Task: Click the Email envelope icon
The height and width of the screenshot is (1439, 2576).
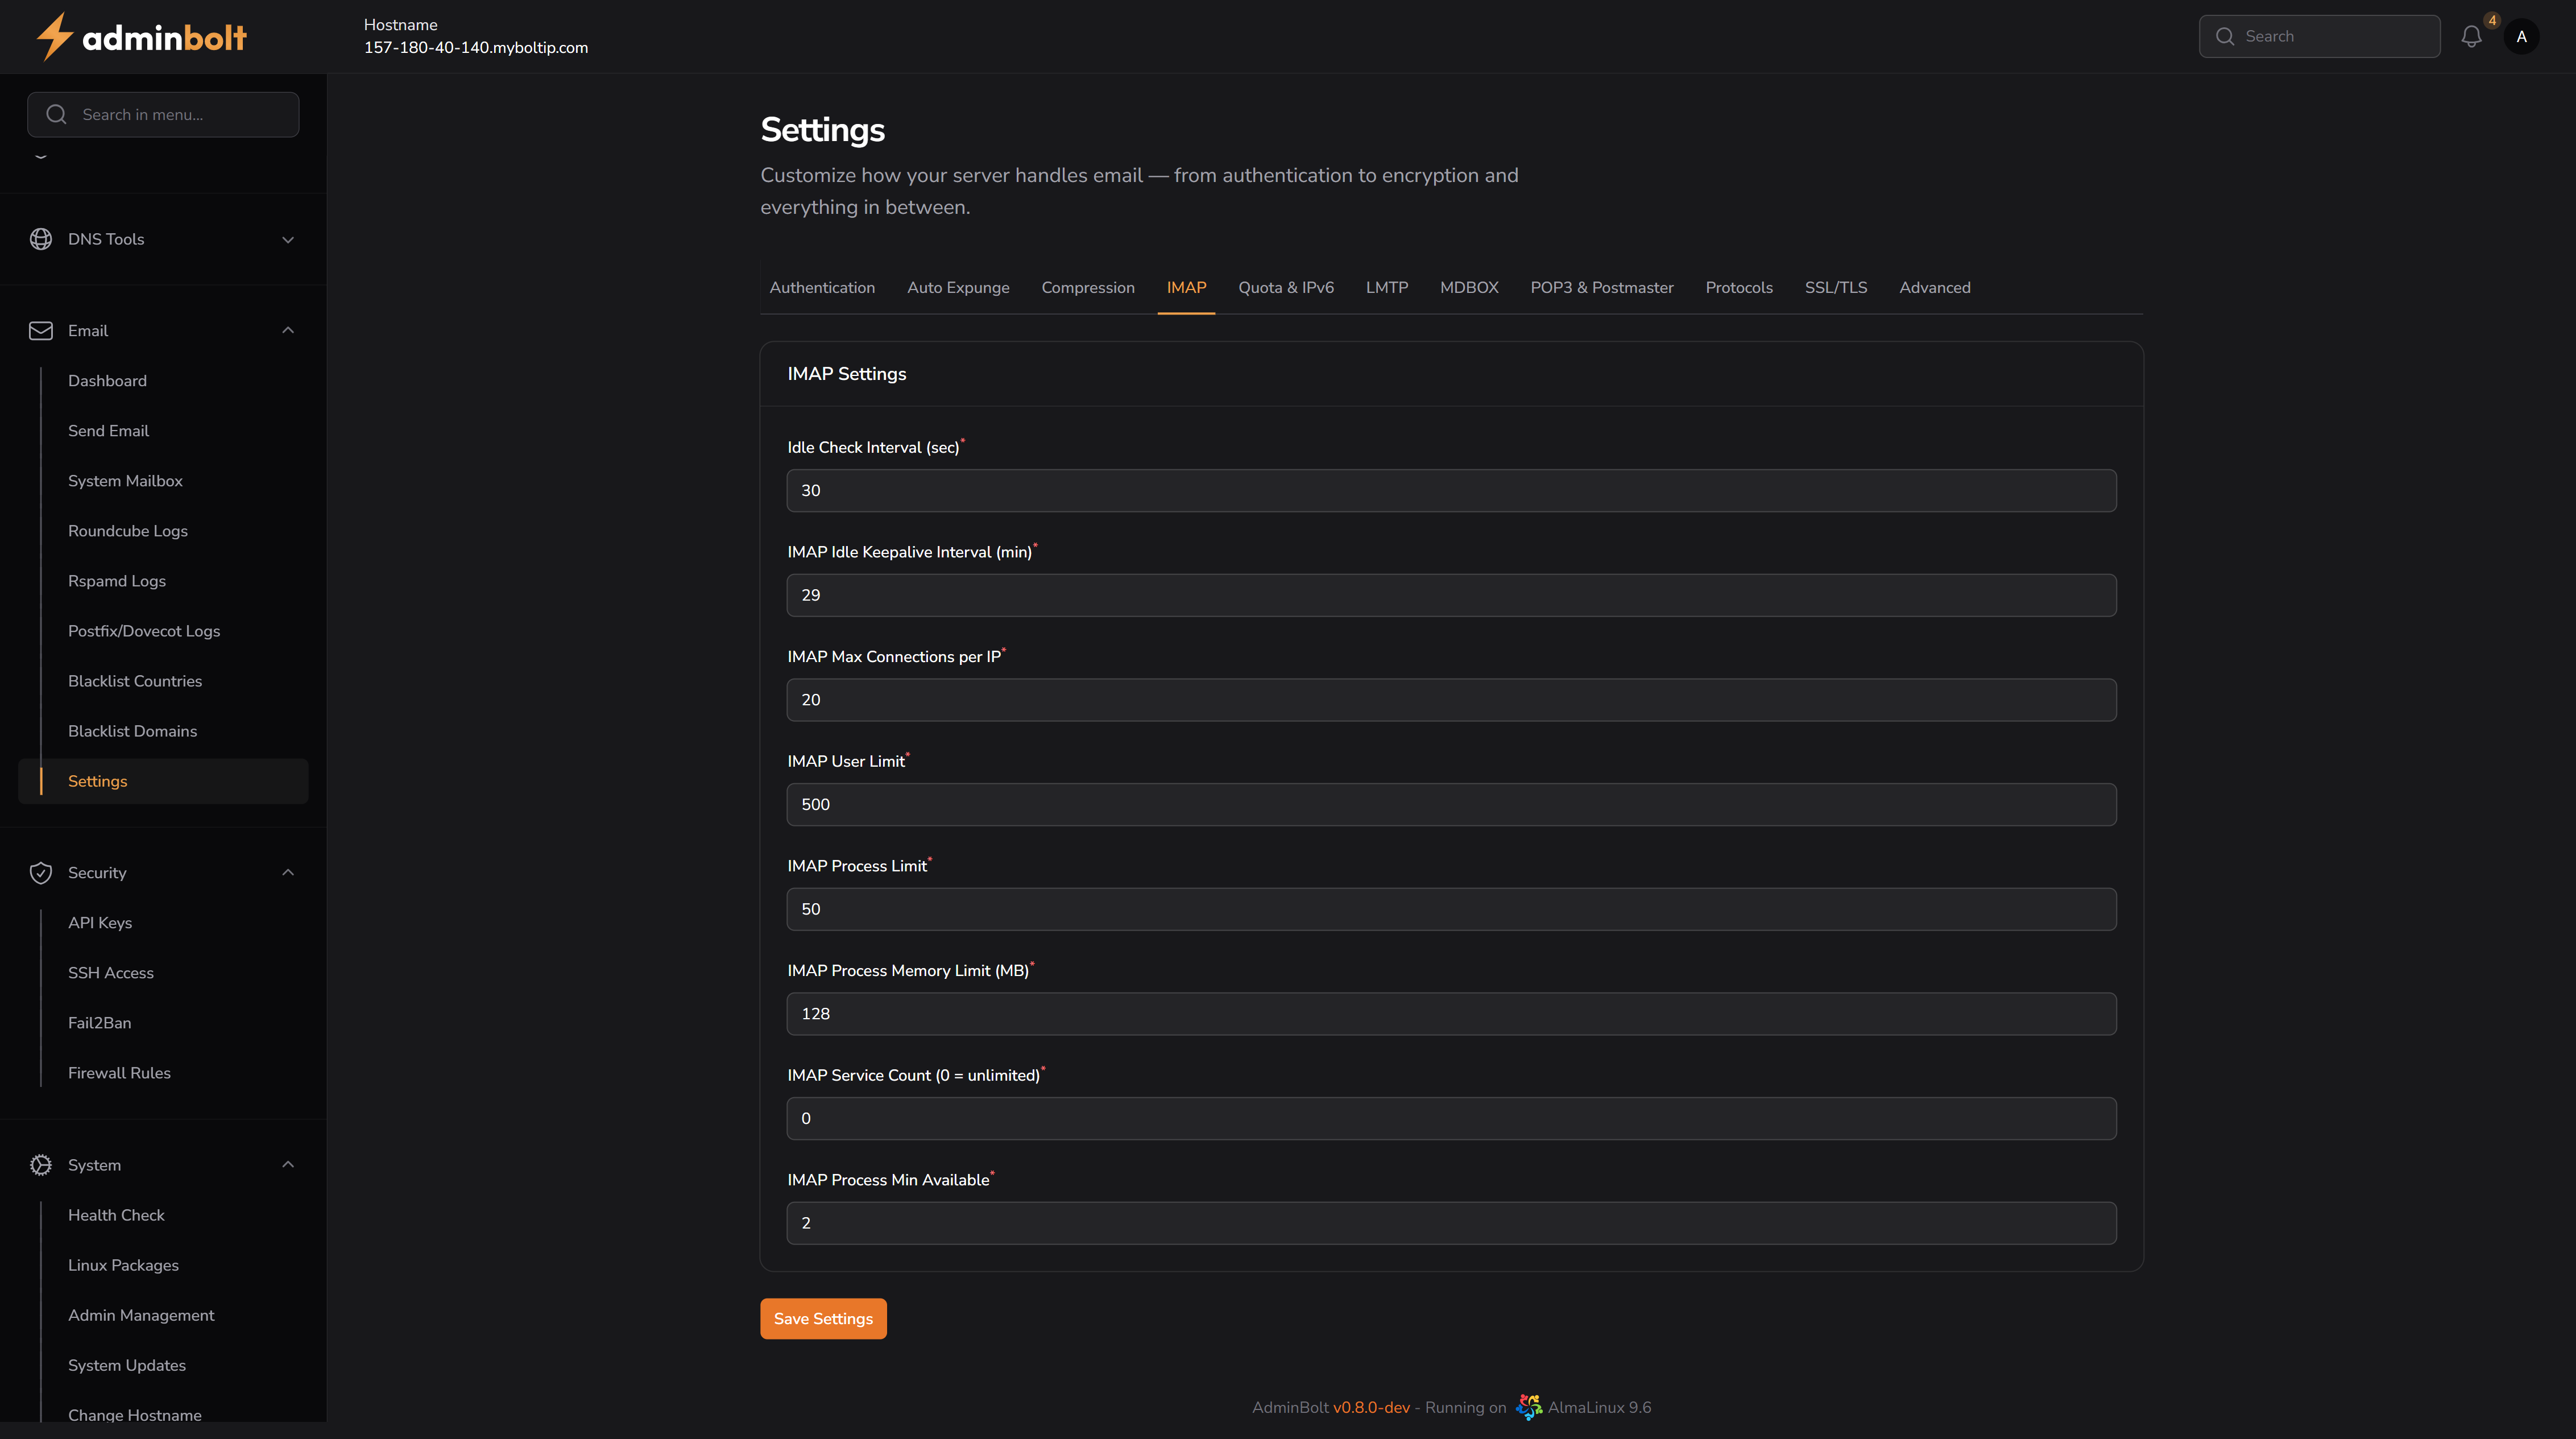Action: click(41, 331)
